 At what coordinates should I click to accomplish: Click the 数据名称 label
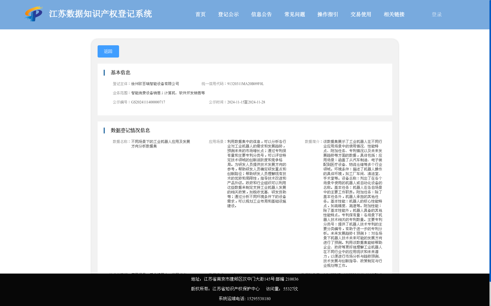pos(121,142)
